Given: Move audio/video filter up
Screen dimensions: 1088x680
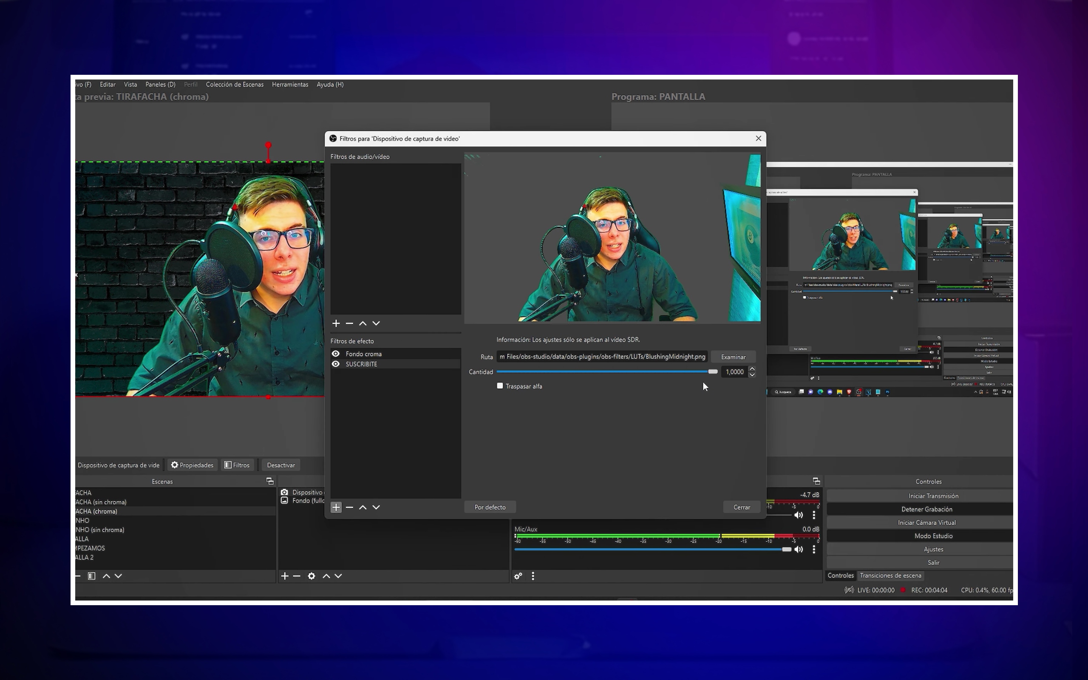Looking at the screenshot, I should tap(363, 323).
